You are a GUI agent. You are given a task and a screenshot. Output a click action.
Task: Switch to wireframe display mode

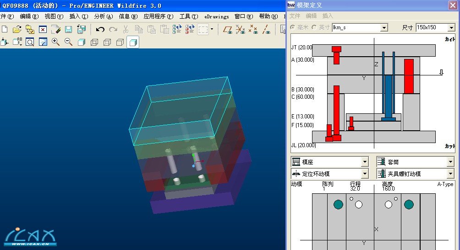coord(94,42)
